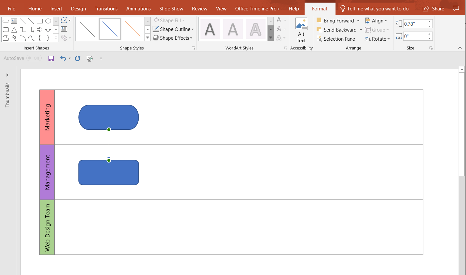Open the Rotate dropdown menu
The image size is (466, 275).
pyautogui.click(x=377, y=39)
